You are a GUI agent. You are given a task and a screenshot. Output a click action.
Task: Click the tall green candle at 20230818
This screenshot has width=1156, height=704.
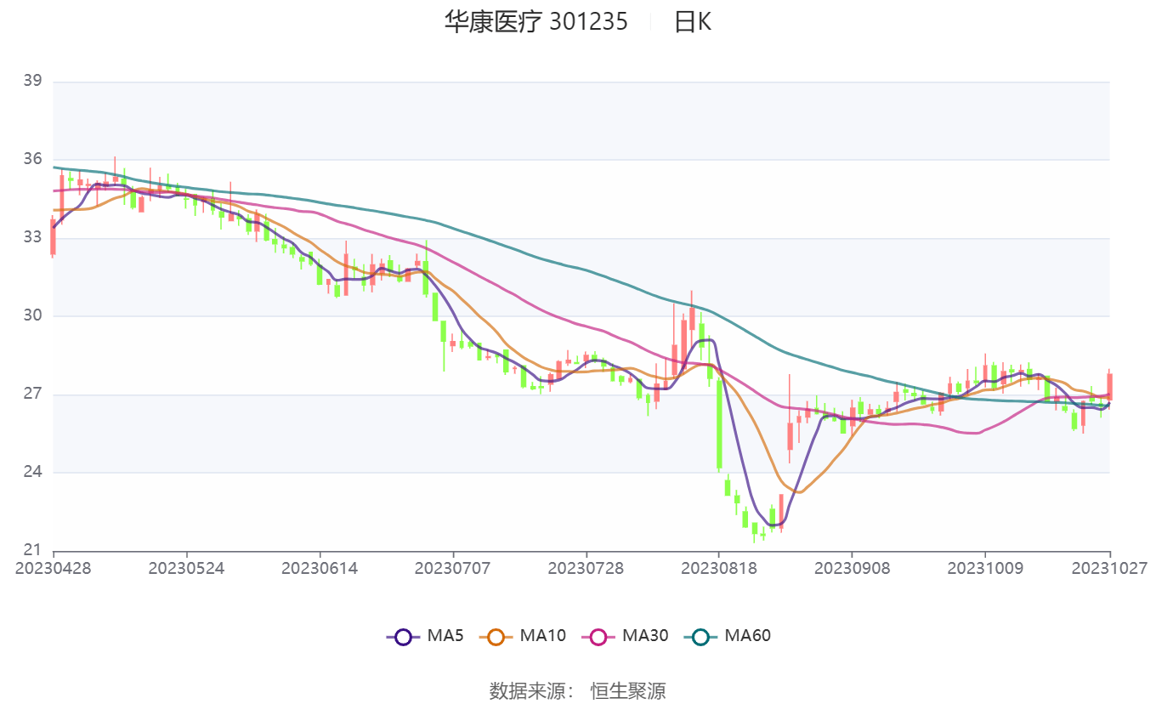(x=719, y=423)
